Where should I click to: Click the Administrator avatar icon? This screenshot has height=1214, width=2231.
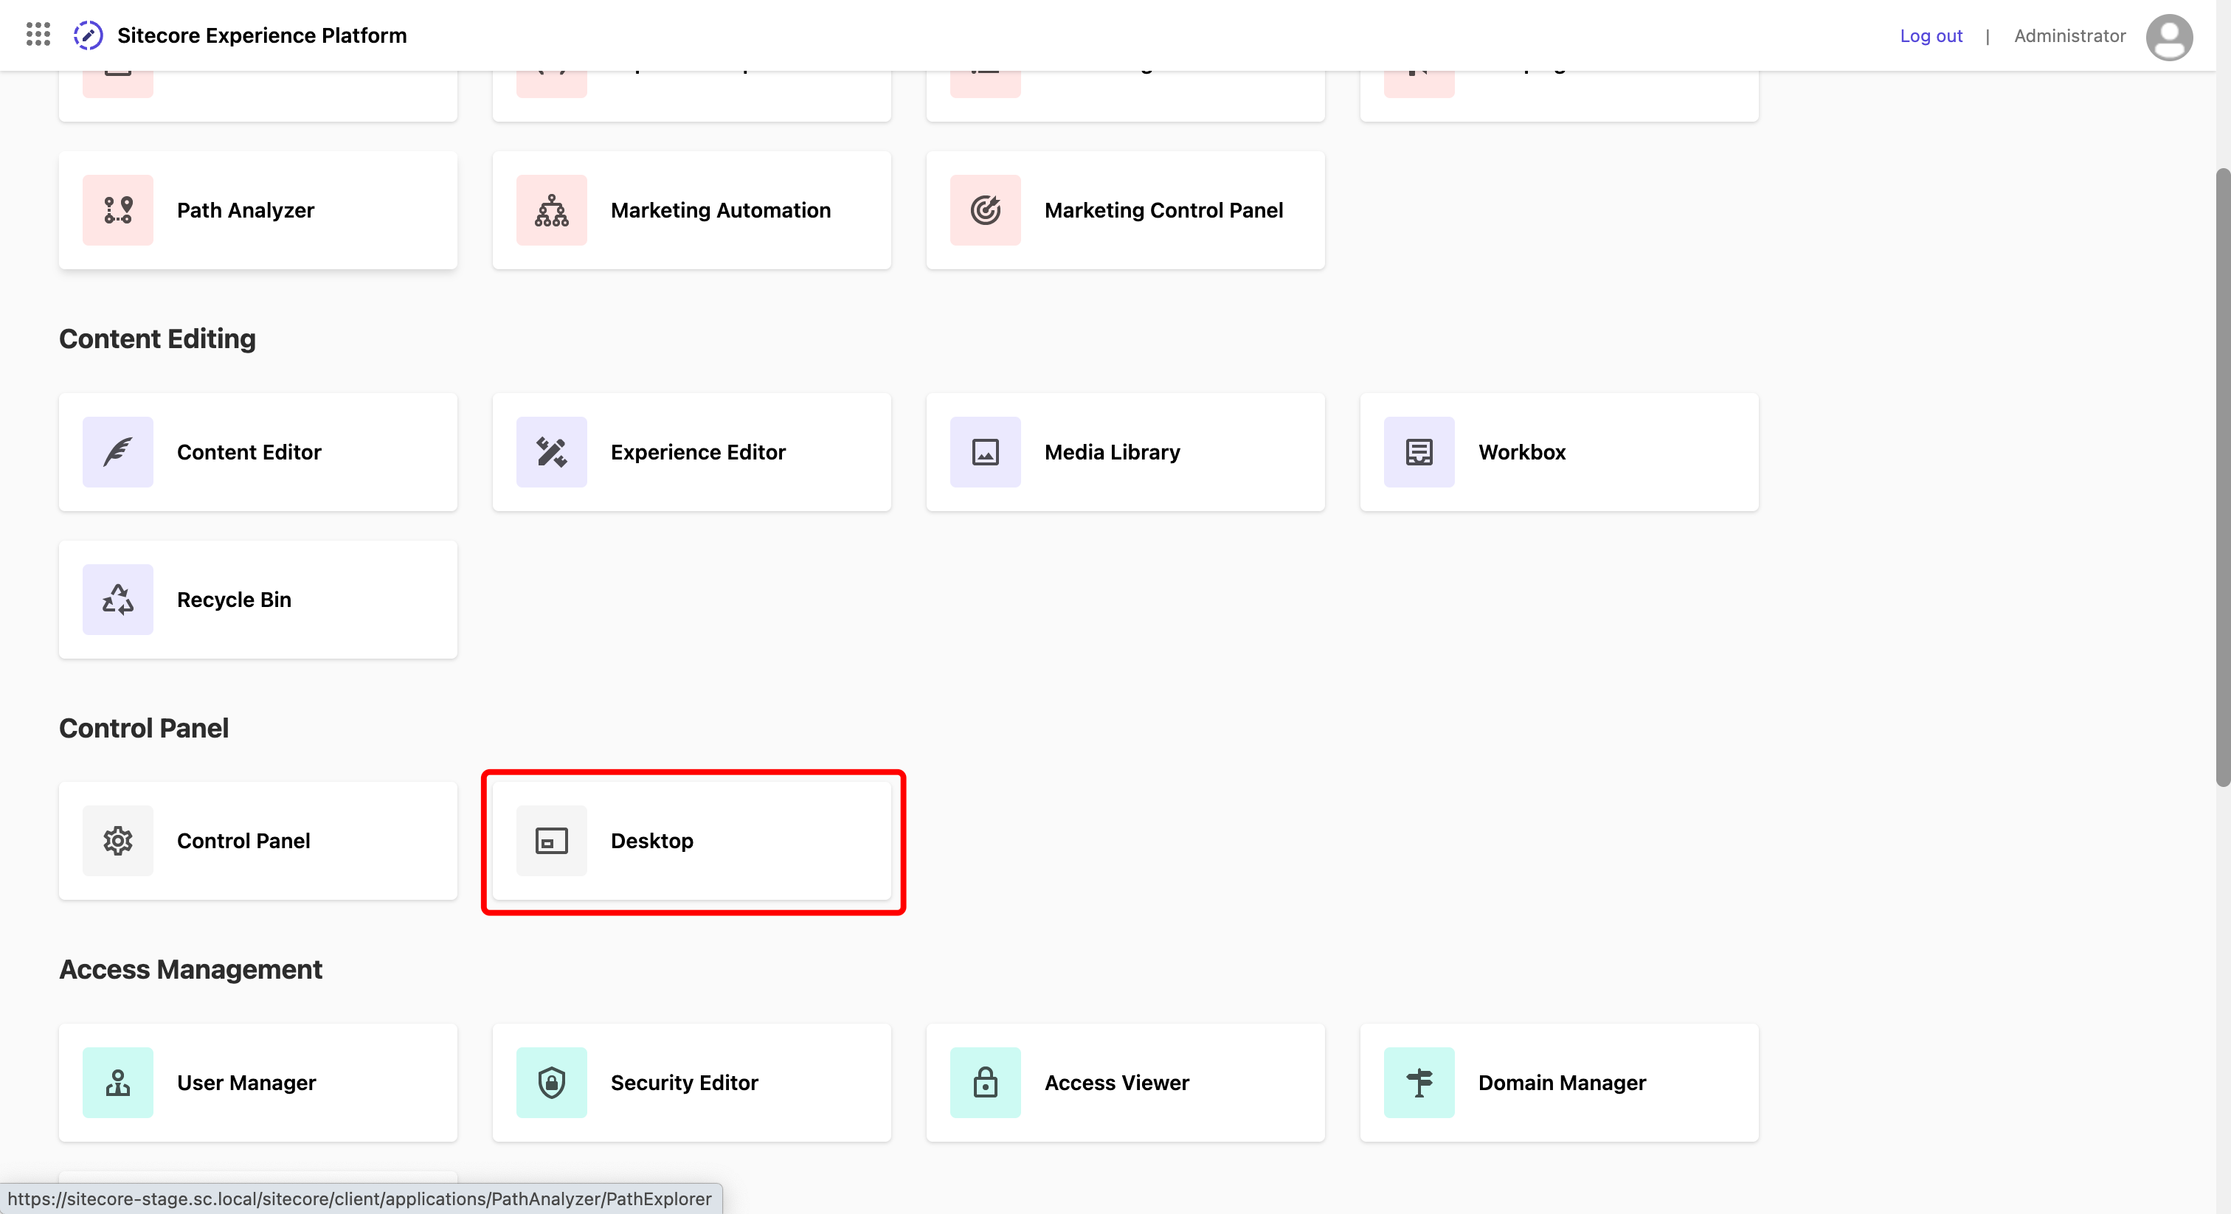2168,36
